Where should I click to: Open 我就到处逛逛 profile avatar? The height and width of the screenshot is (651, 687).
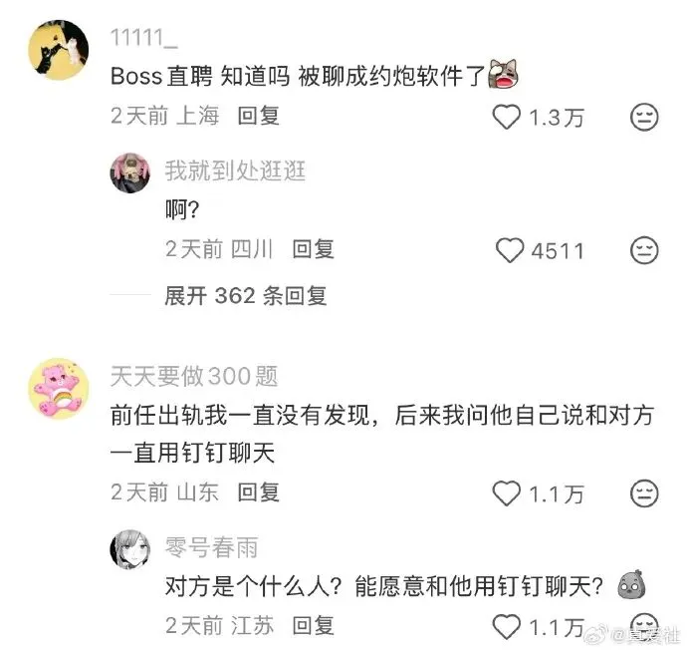130,172
